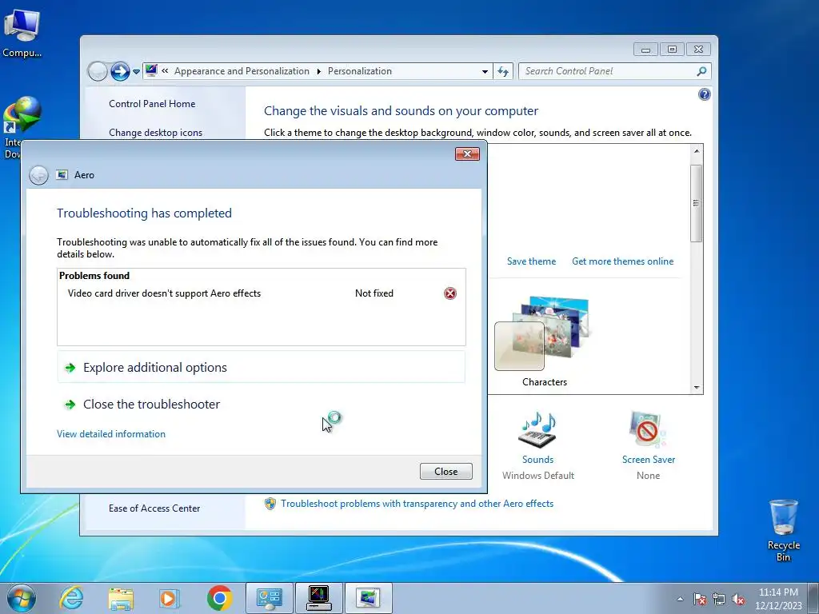Maximize the Control Panel window
Screen dimensions: 819x614
[672, 49]
